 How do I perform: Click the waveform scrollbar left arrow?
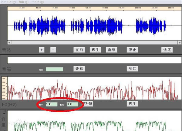point(9,43)
